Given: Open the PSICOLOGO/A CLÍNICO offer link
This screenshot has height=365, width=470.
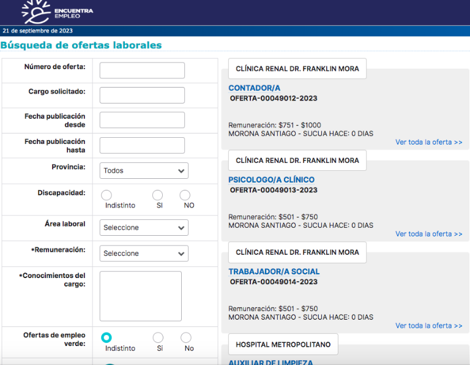Looking at the screenshot, I should pyautogui.click(x=271, y=180).
